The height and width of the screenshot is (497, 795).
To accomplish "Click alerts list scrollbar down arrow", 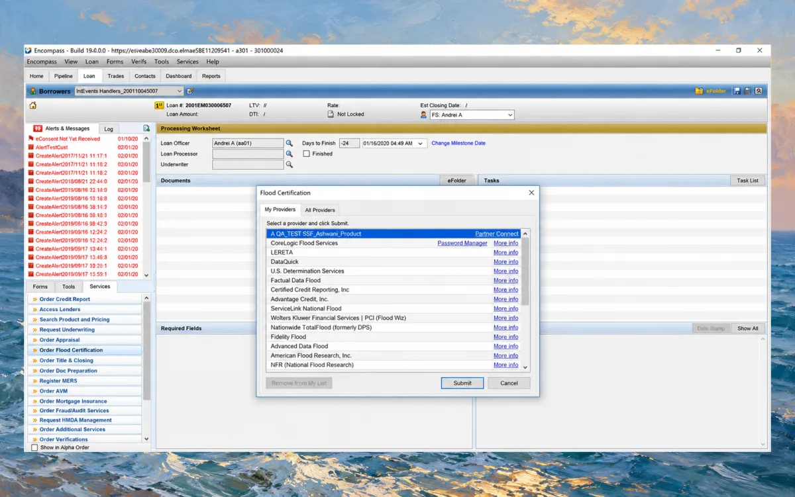I will (x=146, y=274).
